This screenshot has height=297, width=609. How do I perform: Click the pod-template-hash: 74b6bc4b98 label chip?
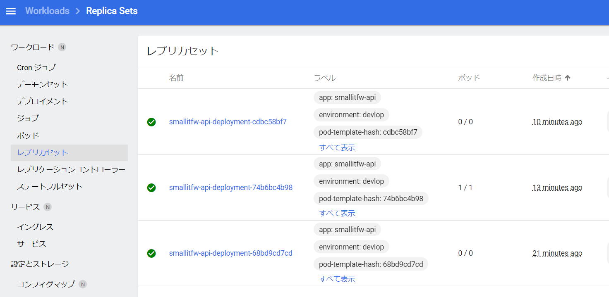[371, 198]
